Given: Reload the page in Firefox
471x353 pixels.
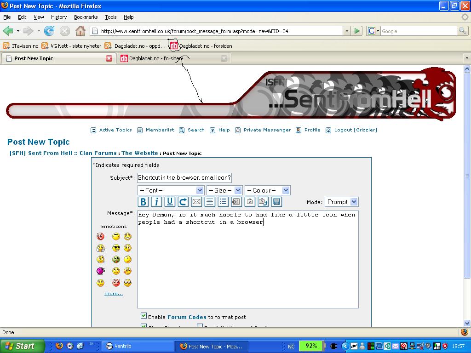Looking at the screenshot, I should click(49, 31).
